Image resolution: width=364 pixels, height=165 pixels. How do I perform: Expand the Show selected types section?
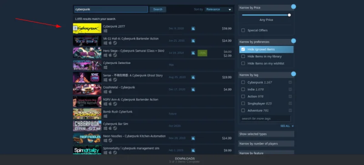click(266, 134)
